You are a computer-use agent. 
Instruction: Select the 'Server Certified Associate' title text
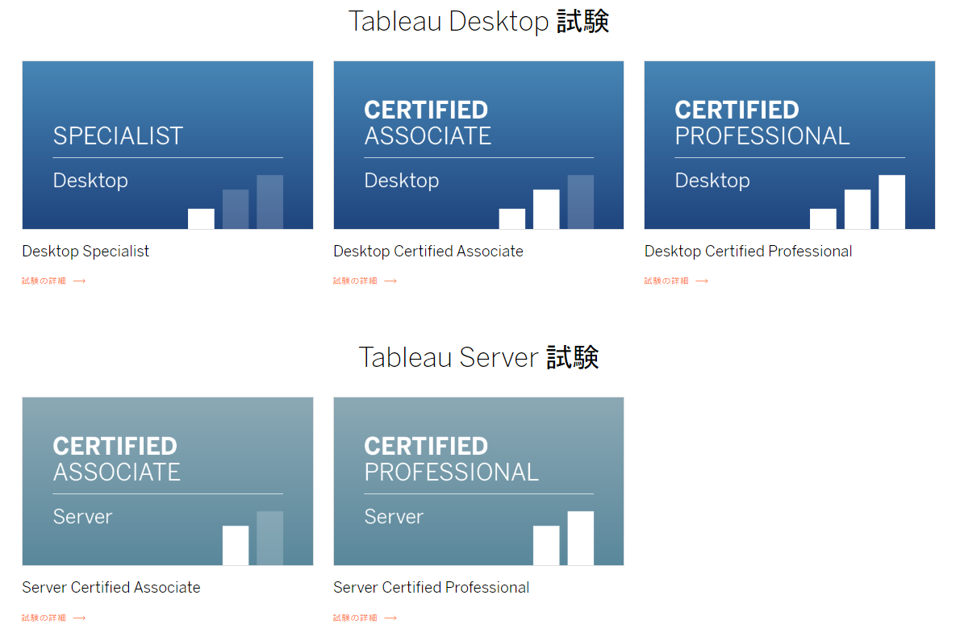coord(111,587)
